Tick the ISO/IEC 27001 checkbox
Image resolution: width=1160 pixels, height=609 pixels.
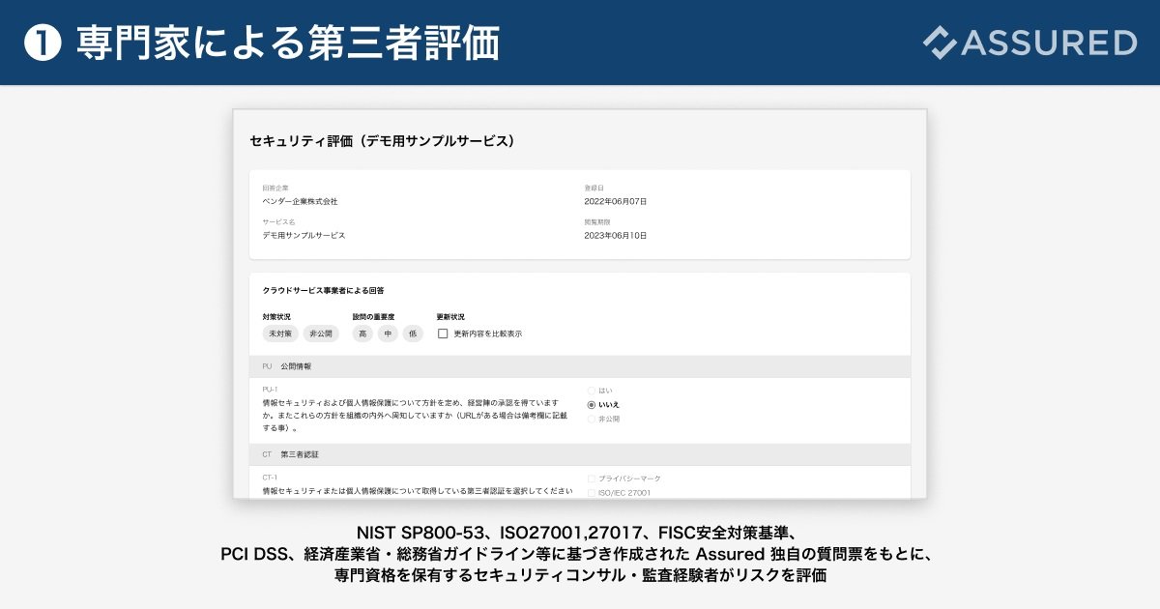(x=592, y=492)
